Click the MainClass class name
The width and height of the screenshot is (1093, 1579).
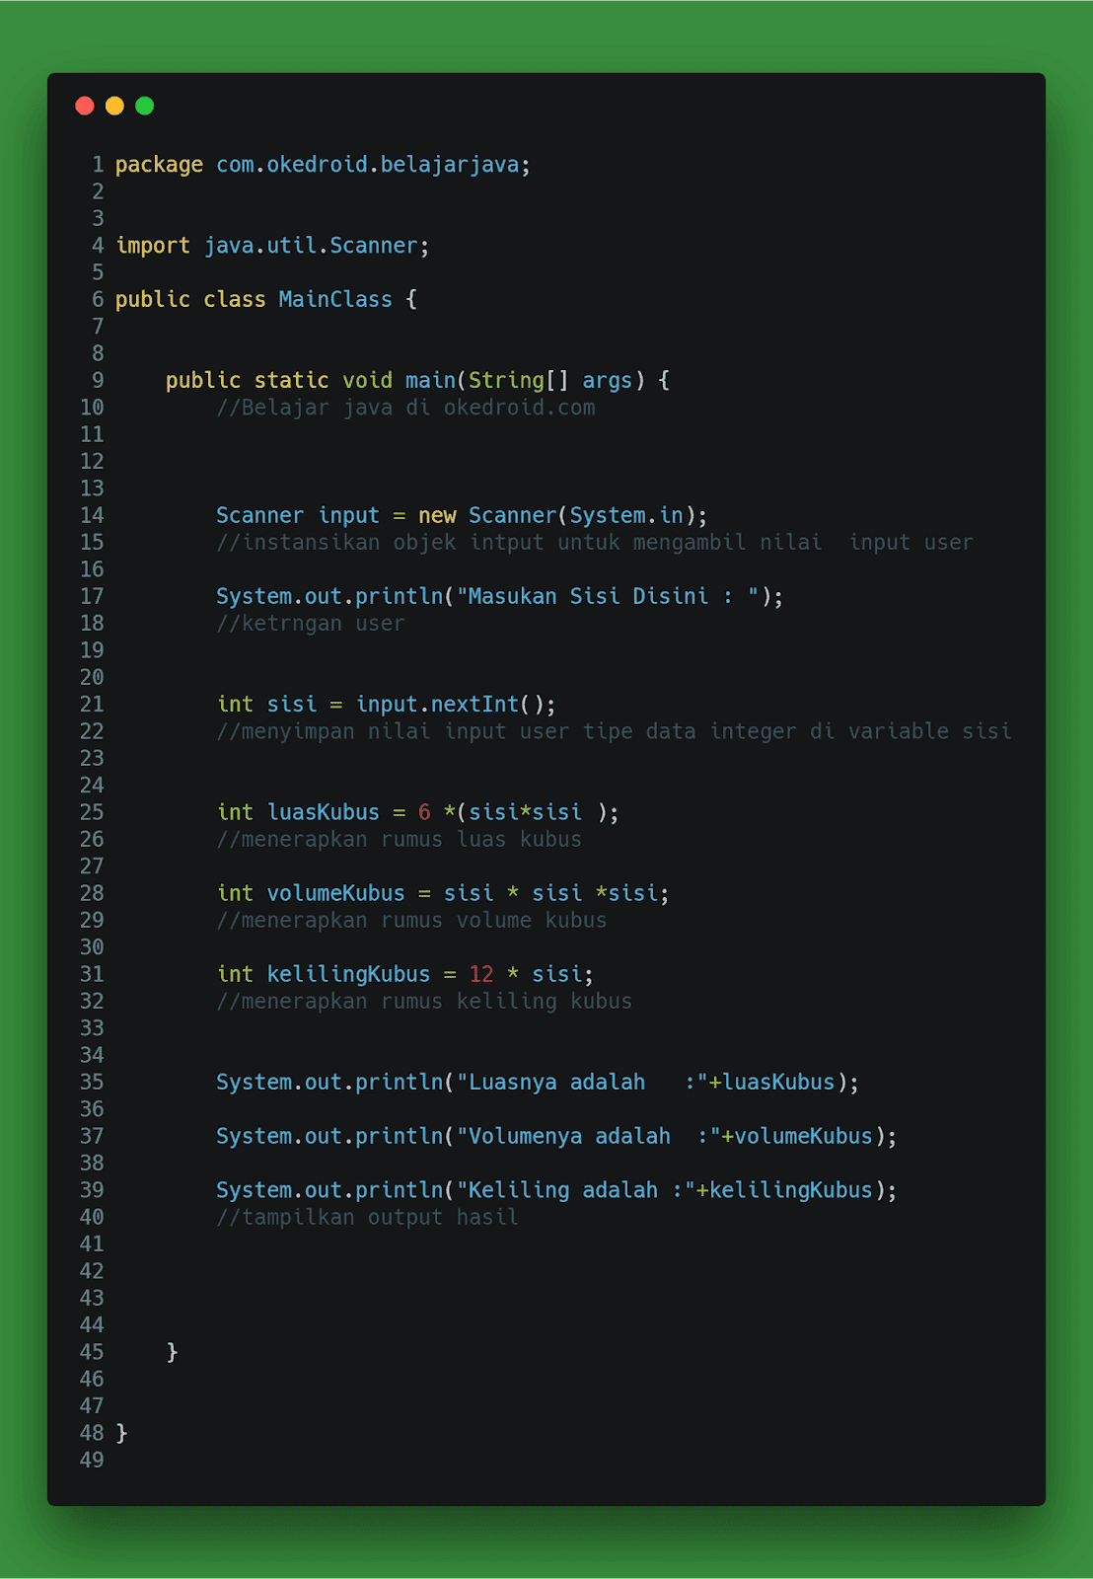335,299
